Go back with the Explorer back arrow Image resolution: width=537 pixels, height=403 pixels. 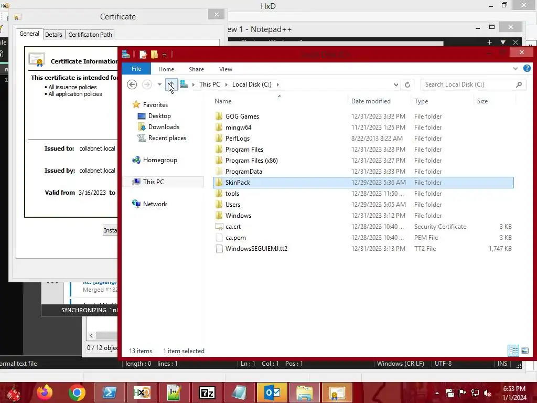tap(132, 84)
